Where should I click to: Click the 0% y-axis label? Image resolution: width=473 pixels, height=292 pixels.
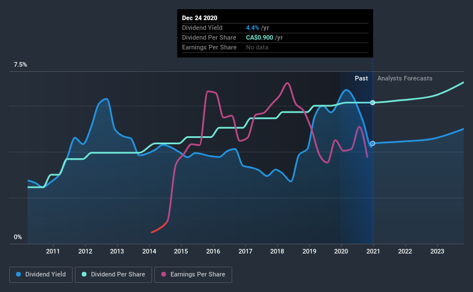pos(18,237)
